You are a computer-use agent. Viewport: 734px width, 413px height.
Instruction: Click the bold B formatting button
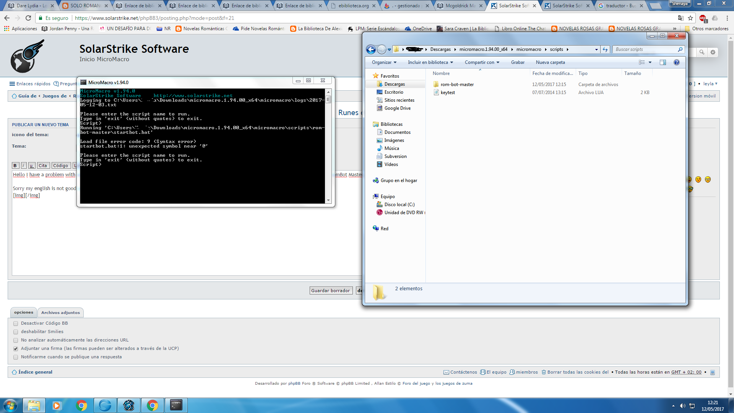(x=15, y=166)
